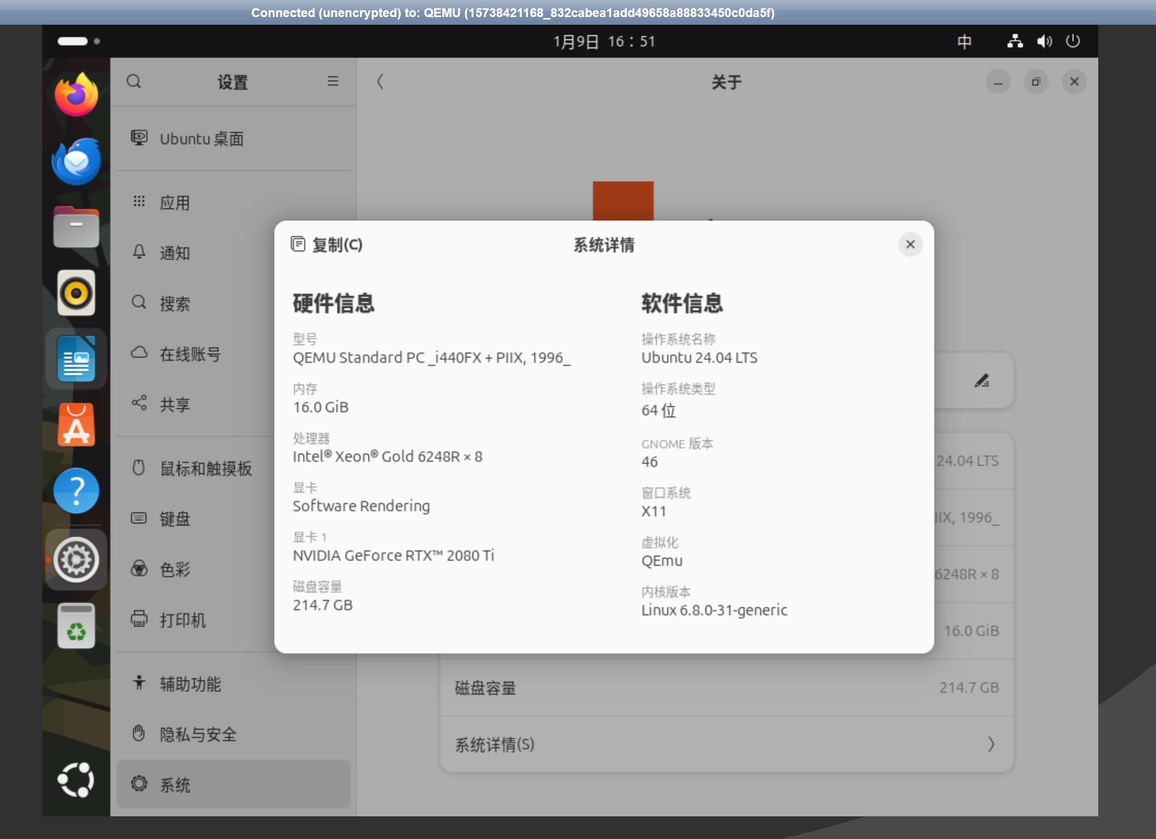Click the pencil icon to edit the device name

(981, 381)
